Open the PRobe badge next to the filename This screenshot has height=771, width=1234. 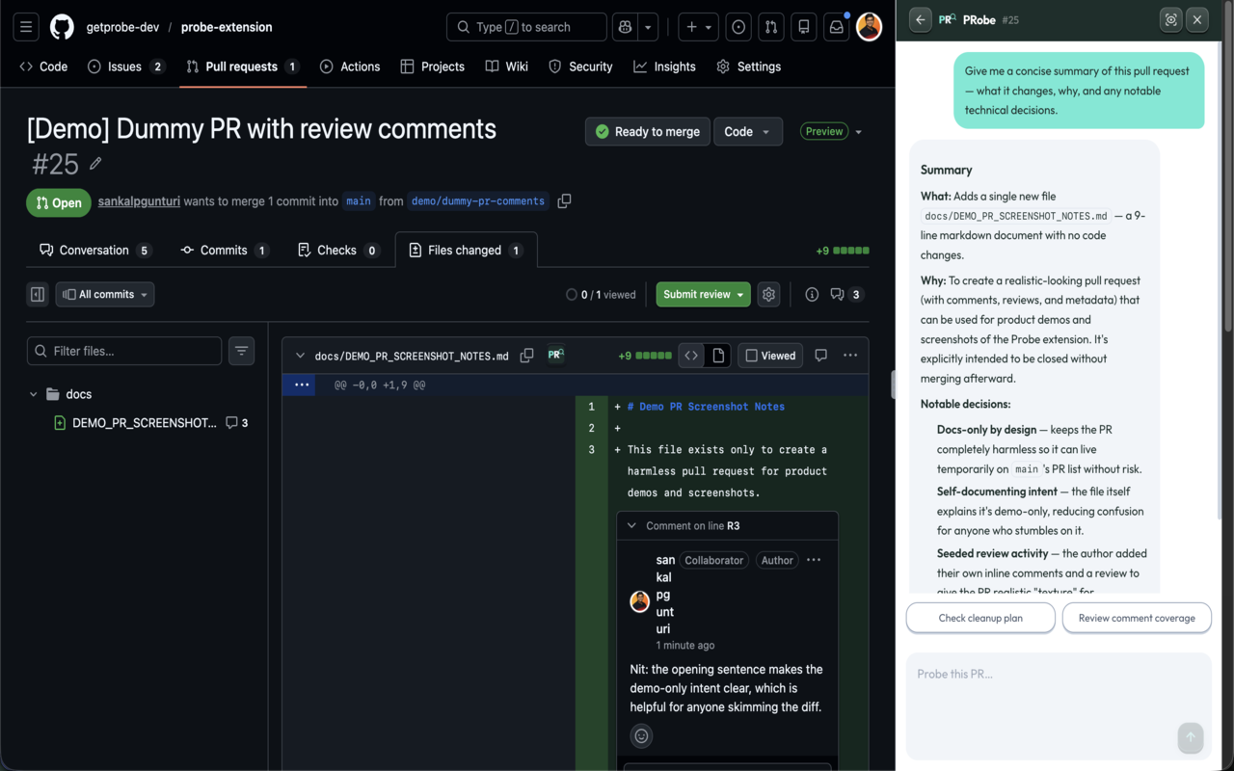point(555,355)
